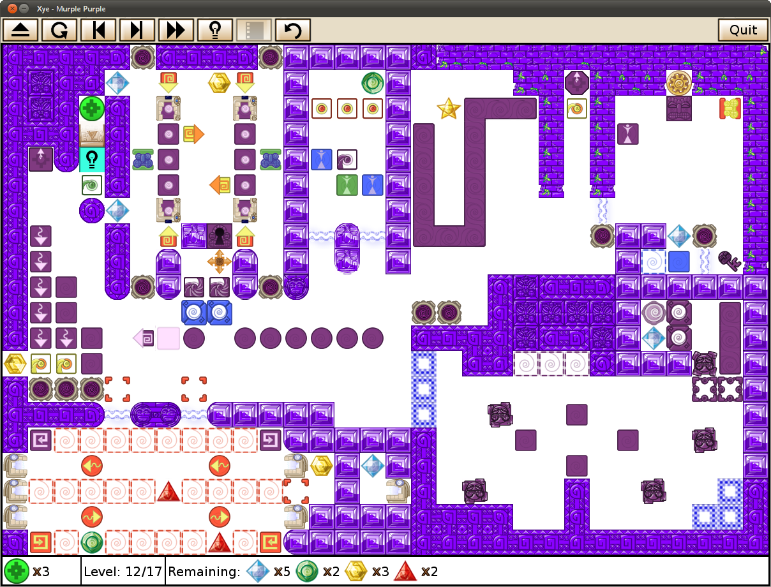Click the golden gear wheel block
771x587 pixels.
(679, 83)
